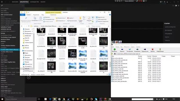Refresh the Explorer folder view

(89, 26)
